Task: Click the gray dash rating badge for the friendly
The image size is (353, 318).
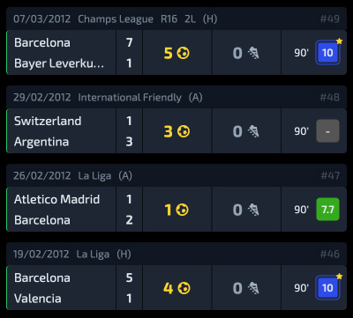Action: (x=327, y=131)
